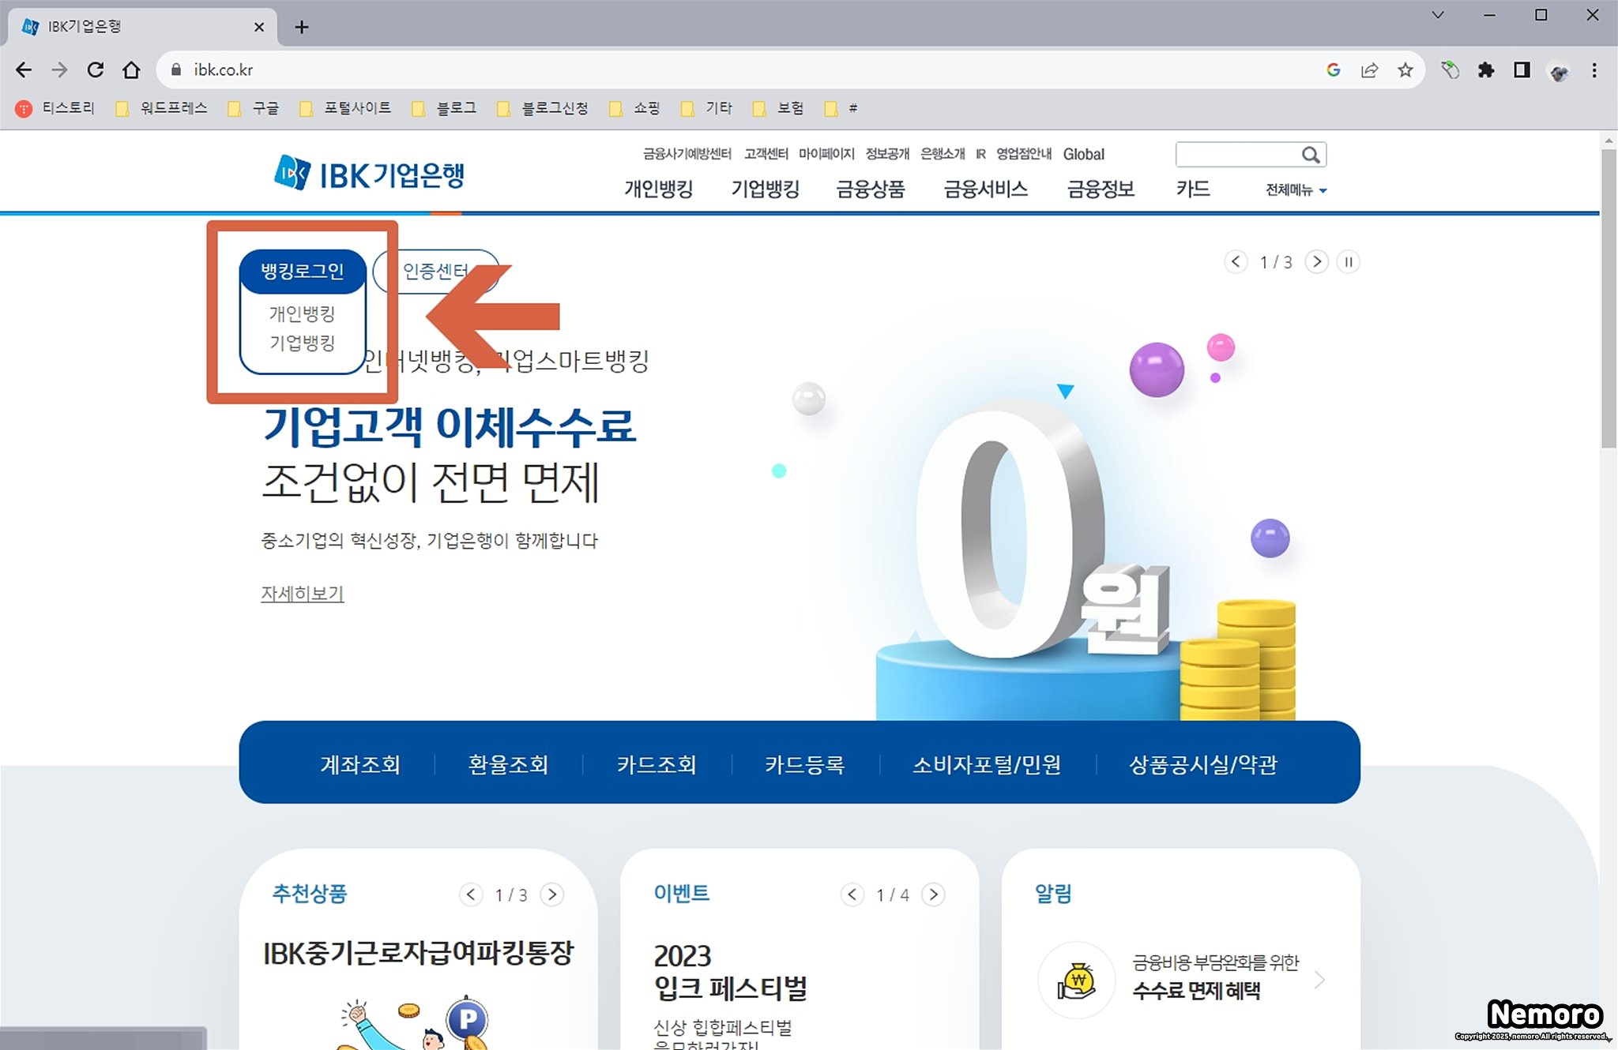This screenshot has width=1618, height=1050.
Task: Open the 금융상품 menu
Action: 870,189
